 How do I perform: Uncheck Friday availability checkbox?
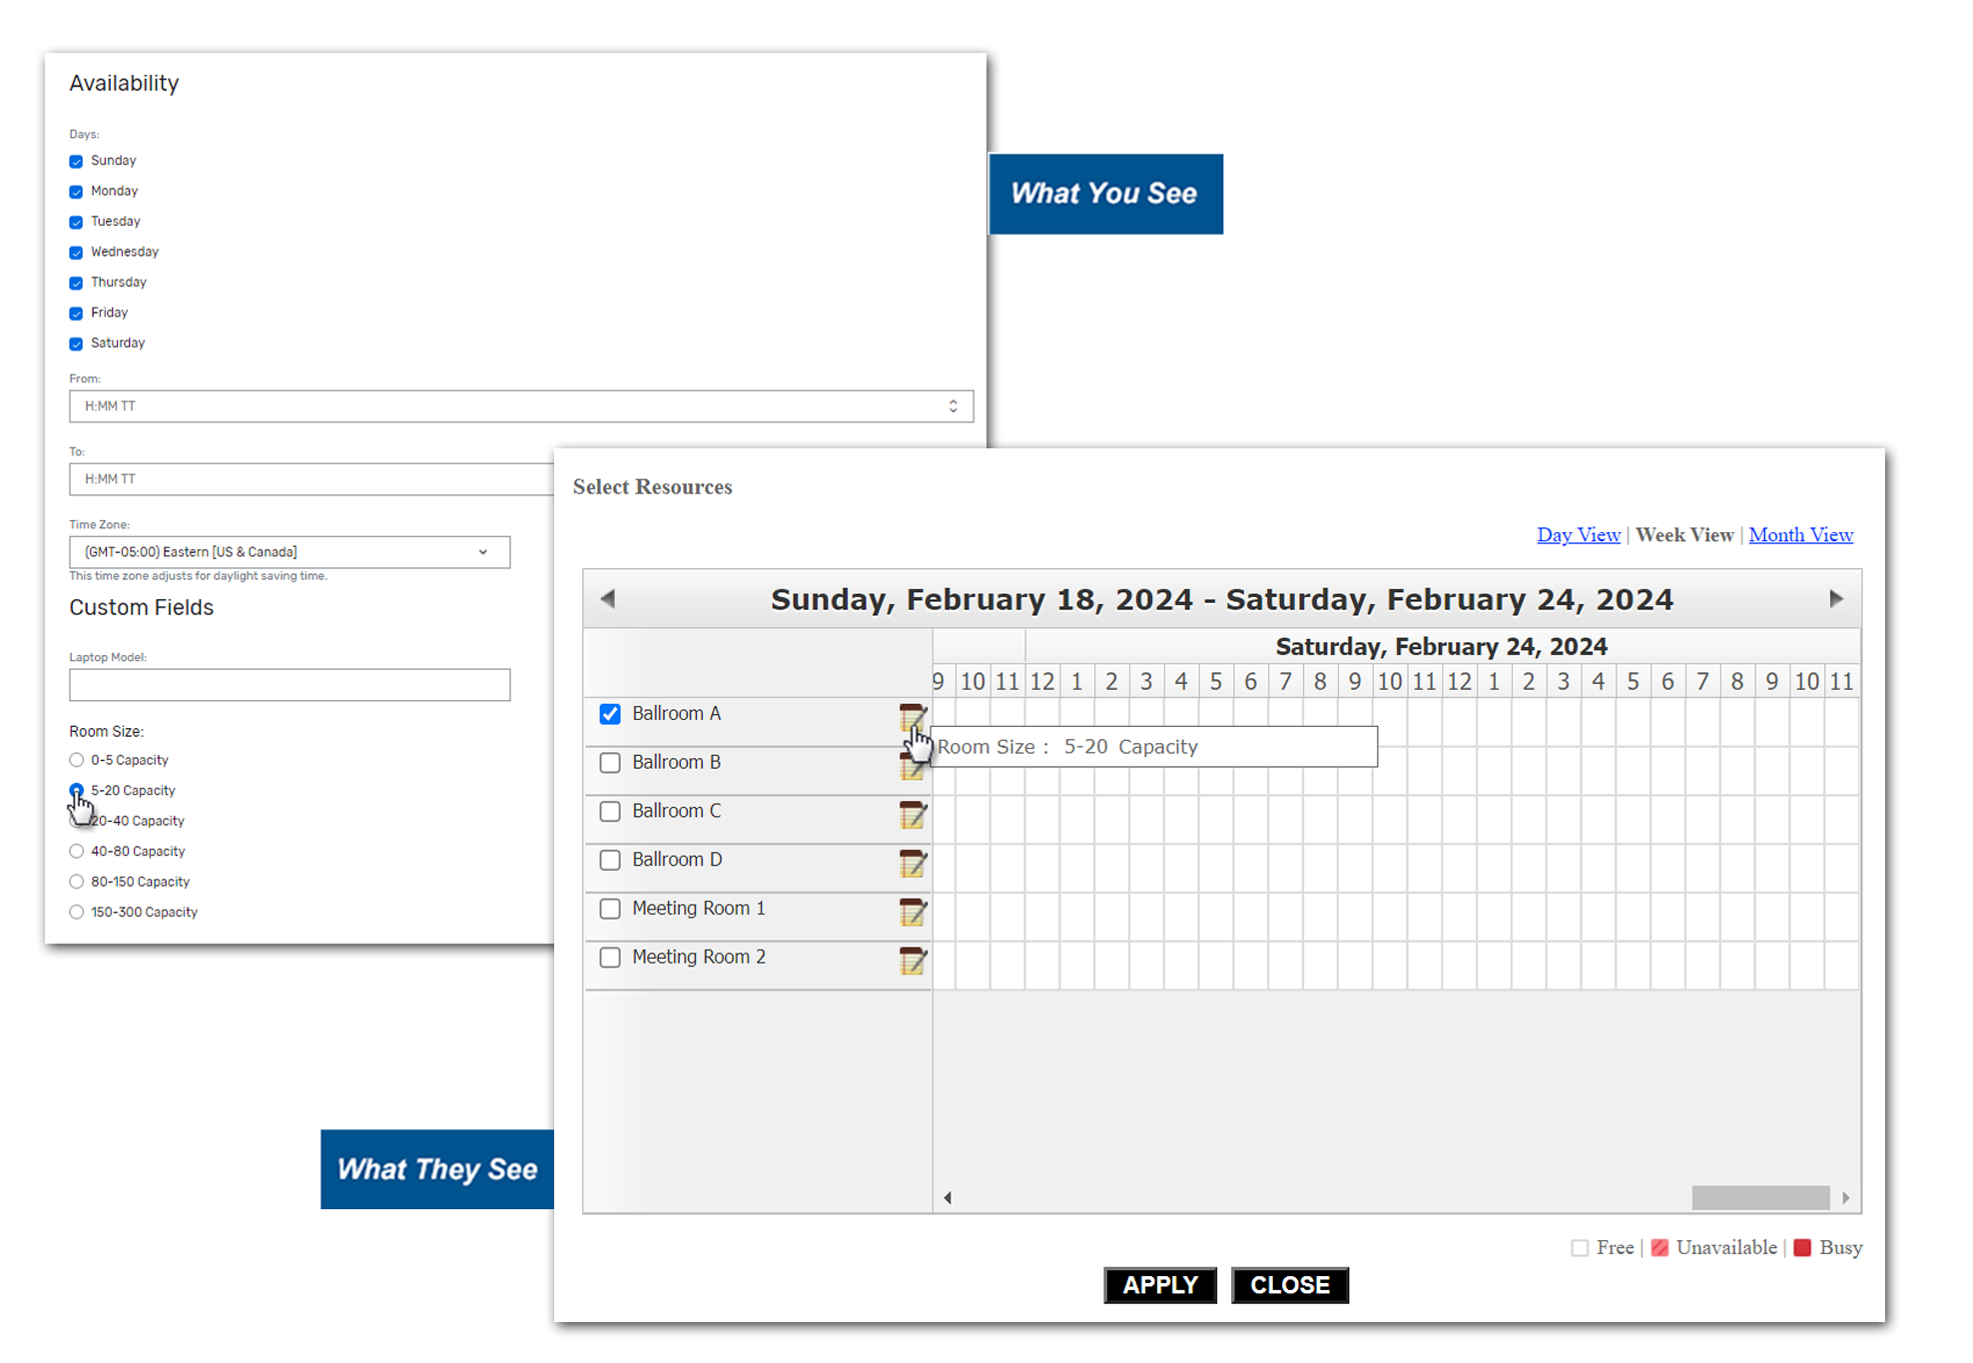(76, 314)
